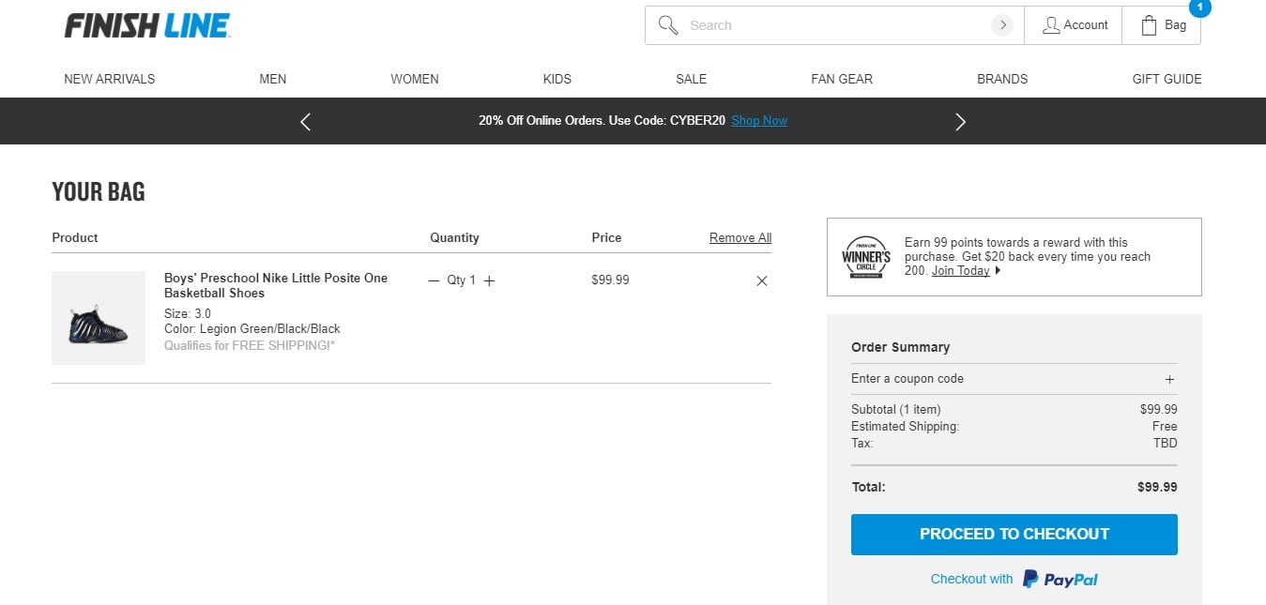Open the WOMEN menu
The height and width of the screenshot is (605, 1266).
click(415, 79)
